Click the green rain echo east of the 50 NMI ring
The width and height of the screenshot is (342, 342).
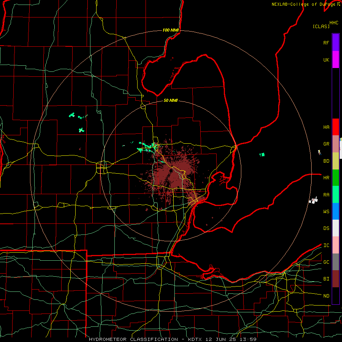pyautogui.click(x=262, y=155)
